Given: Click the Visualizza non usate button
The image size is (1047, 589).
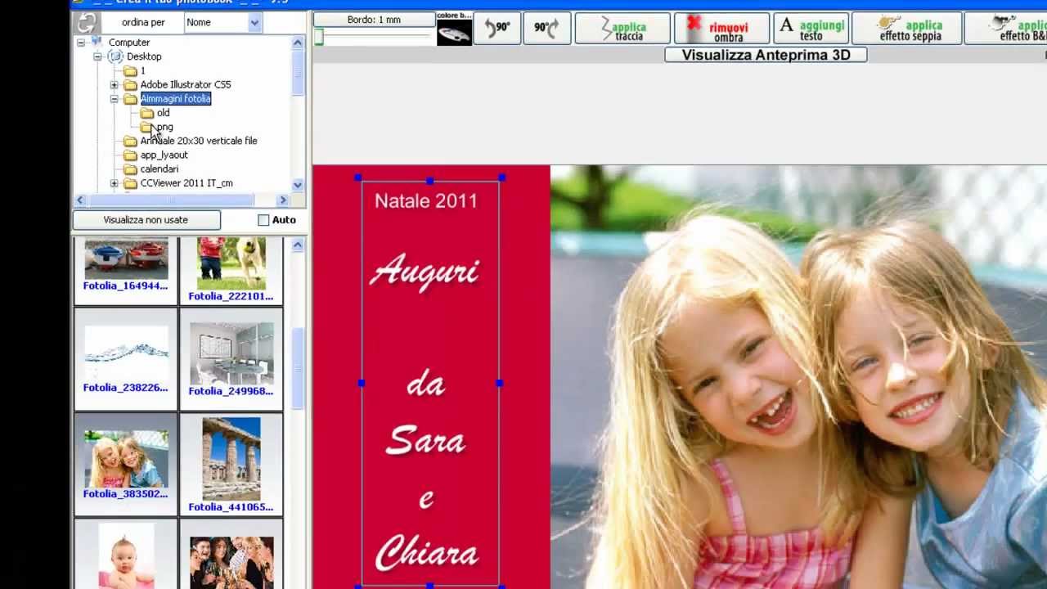Looking at the screenshot, I should point(146,220).
